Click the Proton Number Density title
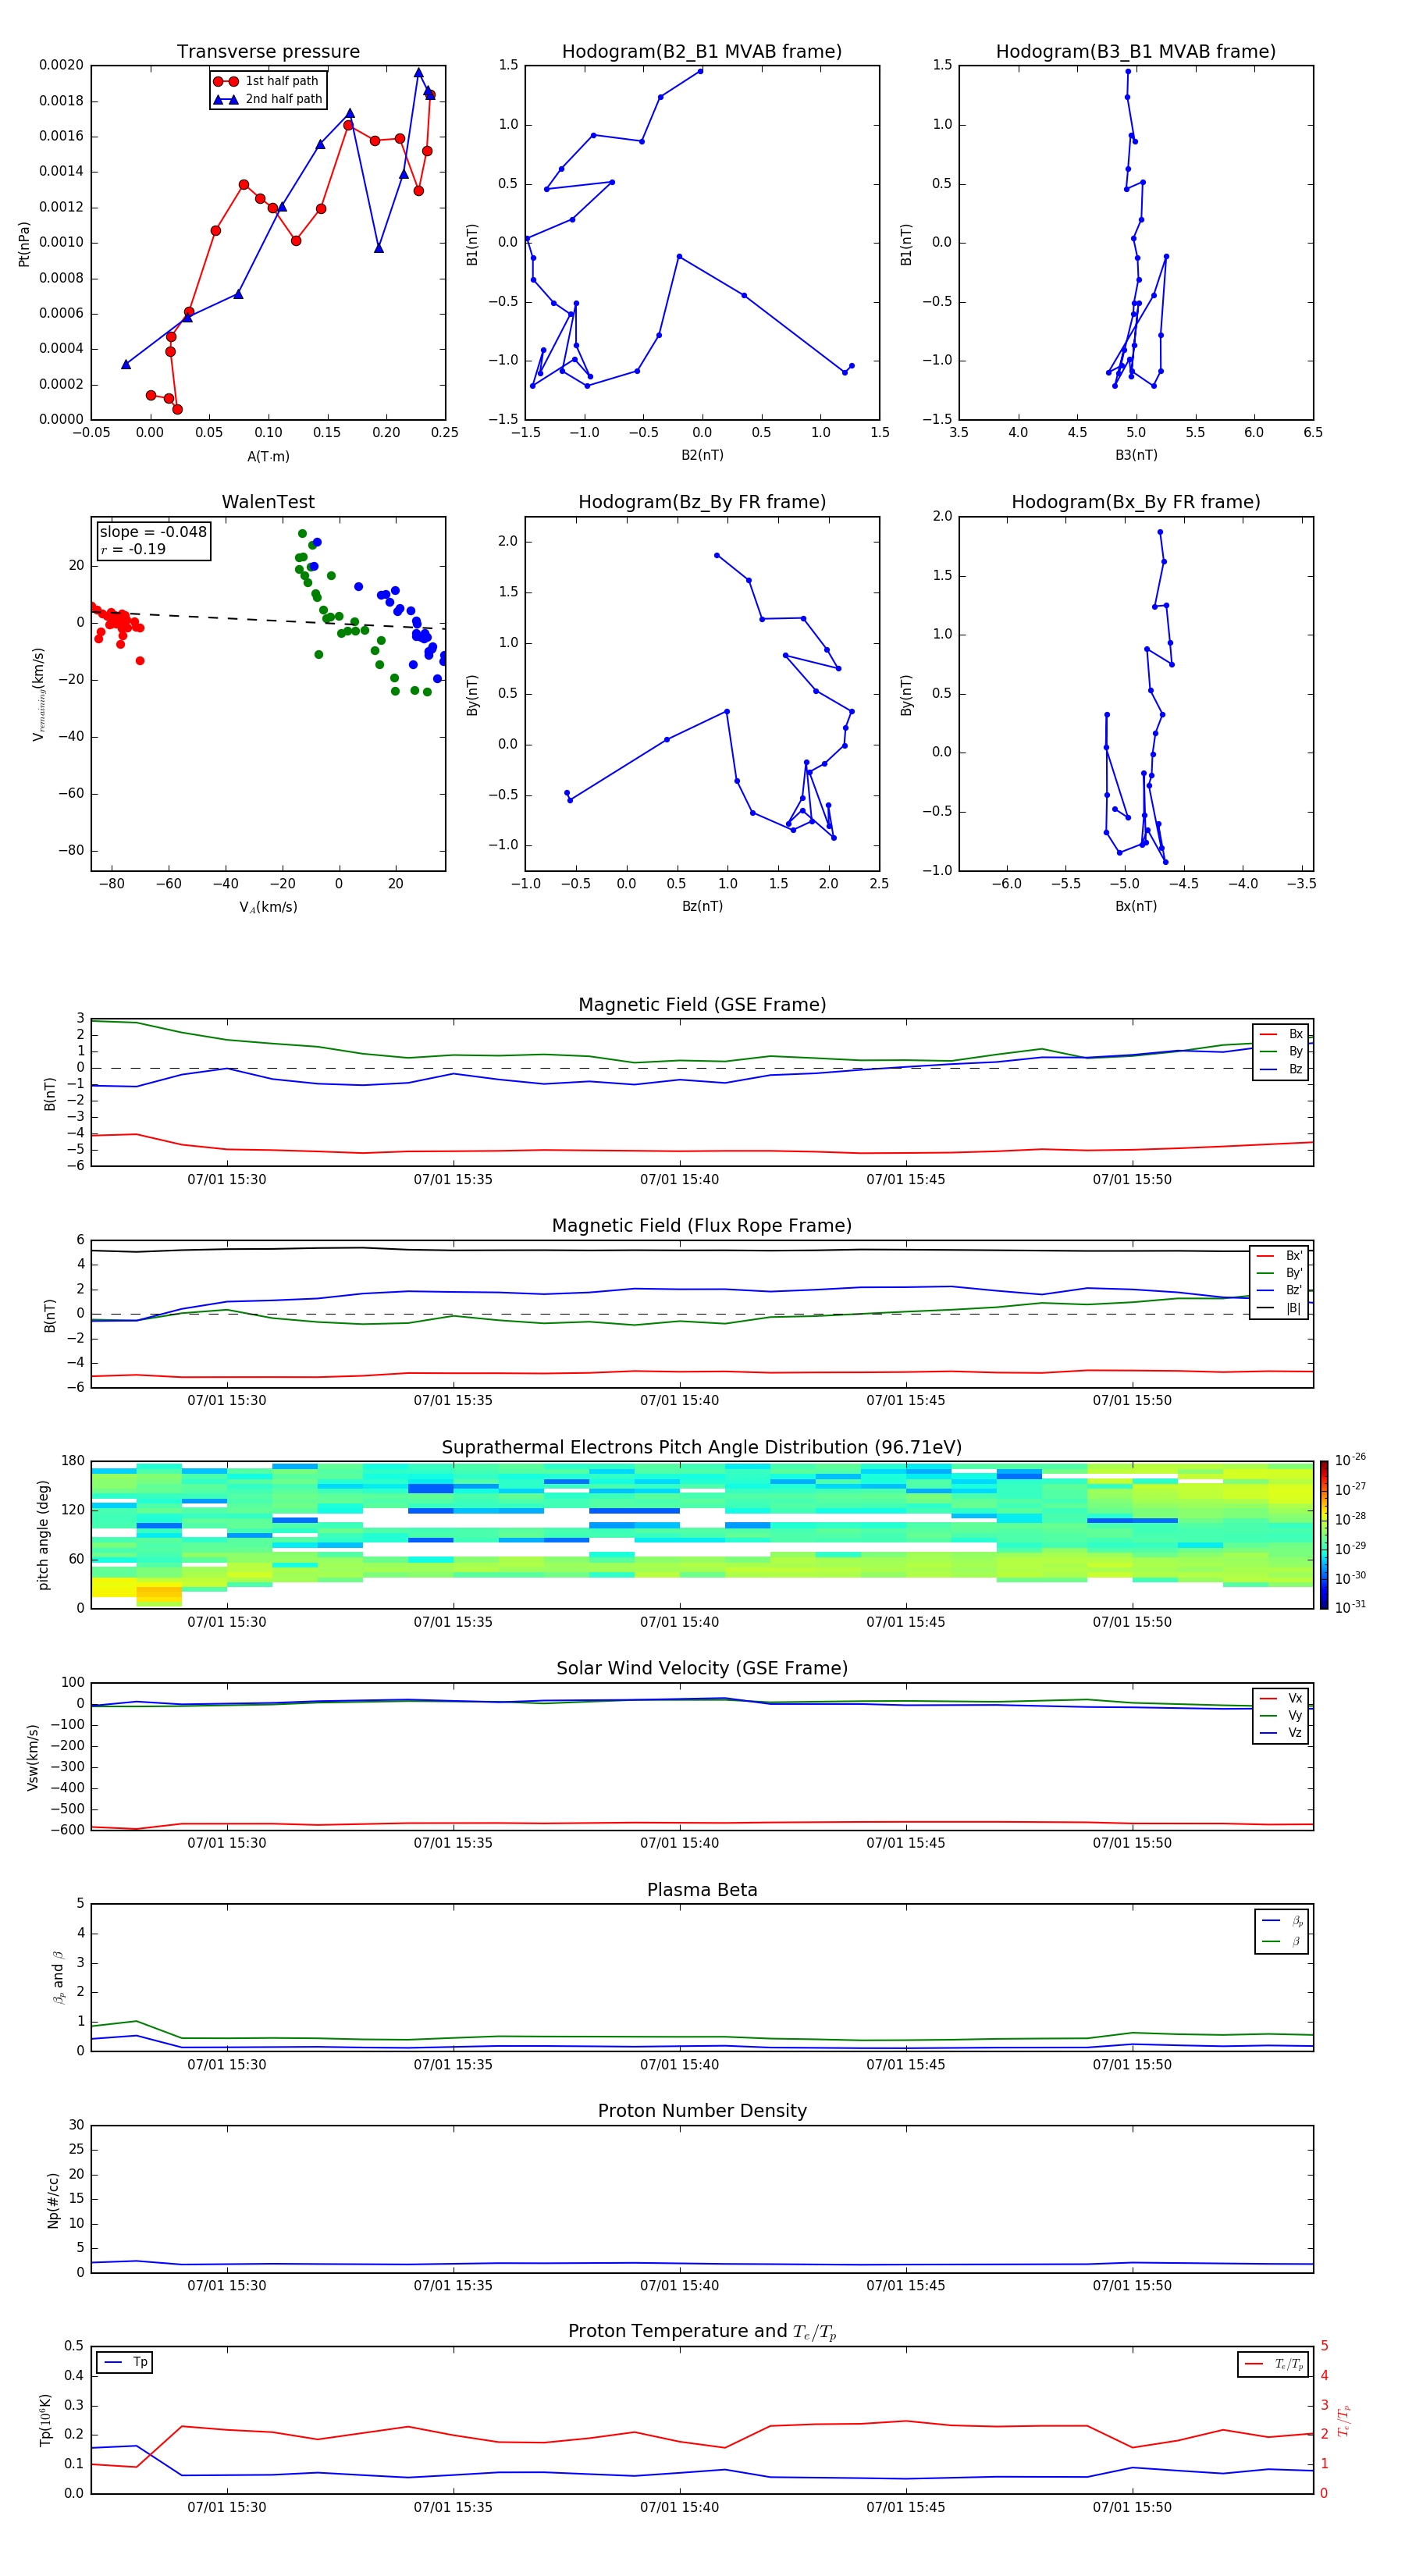Viewport: 1405px width, 2576px height. [702, 2112]
